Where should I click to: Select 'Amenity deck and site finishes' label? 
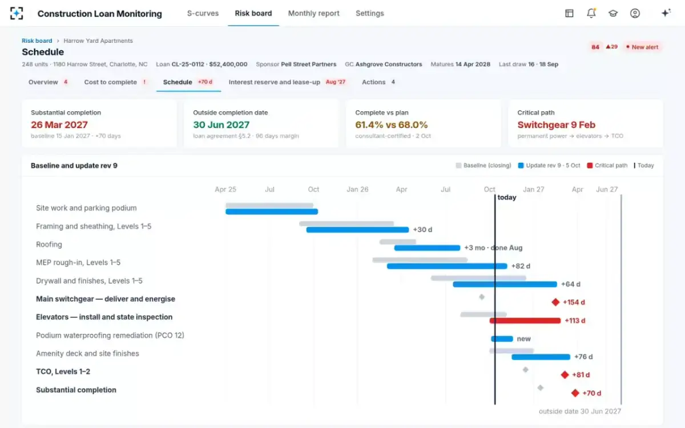[x=87, y=353]
